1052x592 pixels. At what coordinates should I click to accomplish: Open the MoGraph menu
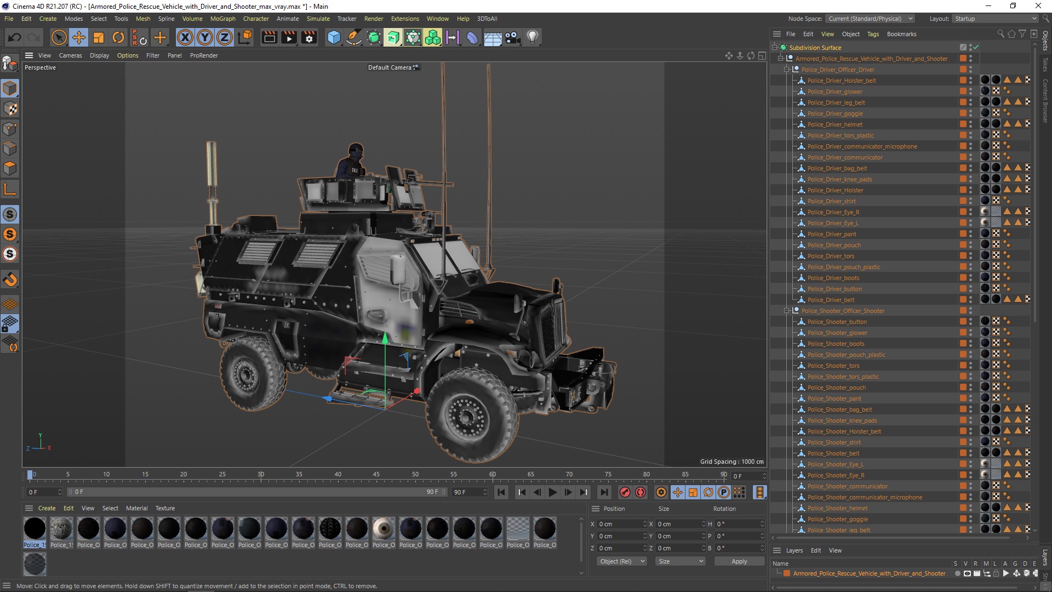point(222,19)
